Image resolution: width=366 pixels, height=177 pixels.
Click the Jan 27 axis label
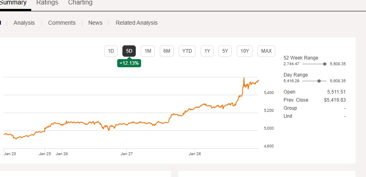click(126, 154)
